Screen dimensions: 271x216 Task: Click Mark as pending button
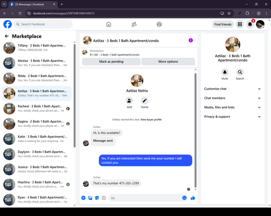point(111,62)
